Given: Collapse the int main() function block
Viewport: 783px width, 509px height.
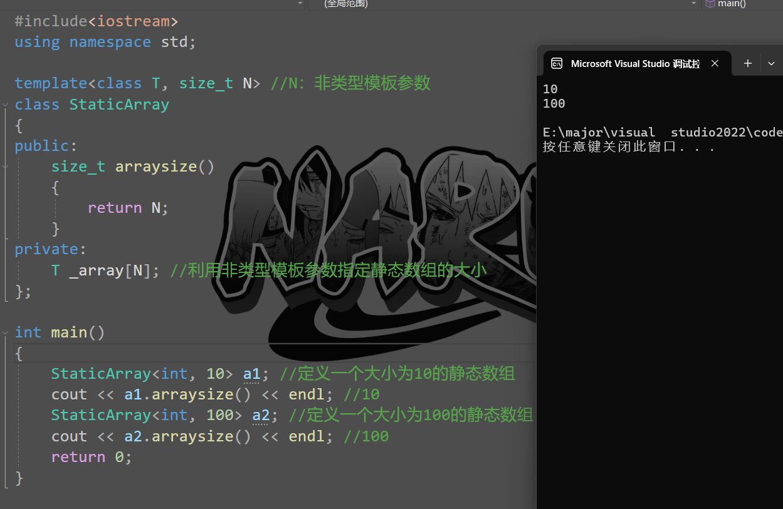Looking at the screenshot, I should coord(5,332).
